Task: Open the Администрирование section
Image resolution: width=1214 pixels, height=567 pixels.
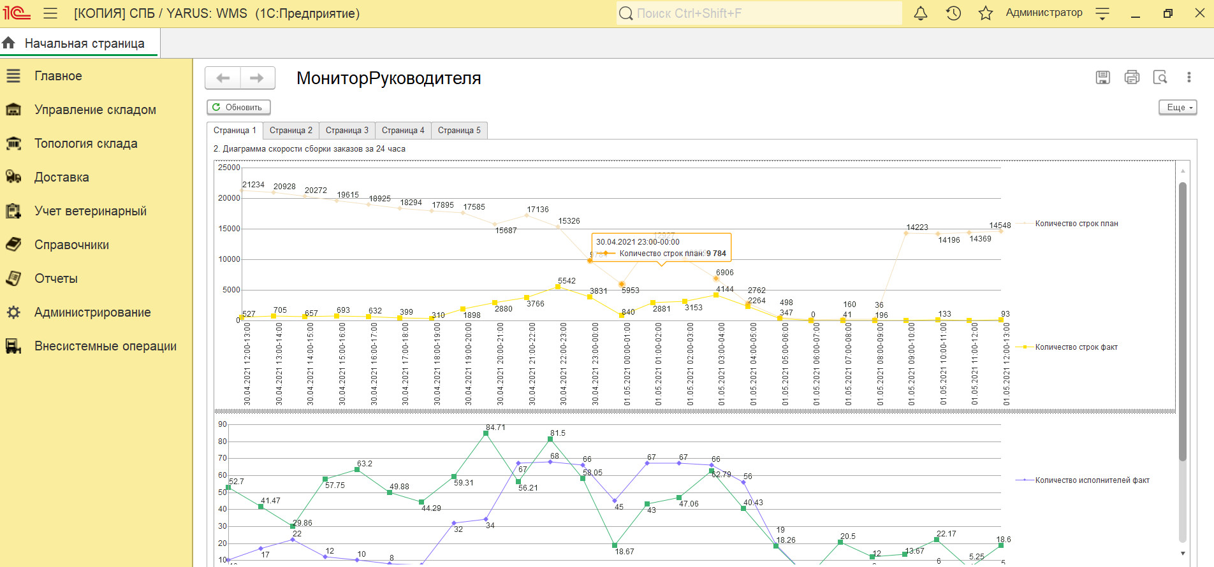Action: (x=92, y=312)
